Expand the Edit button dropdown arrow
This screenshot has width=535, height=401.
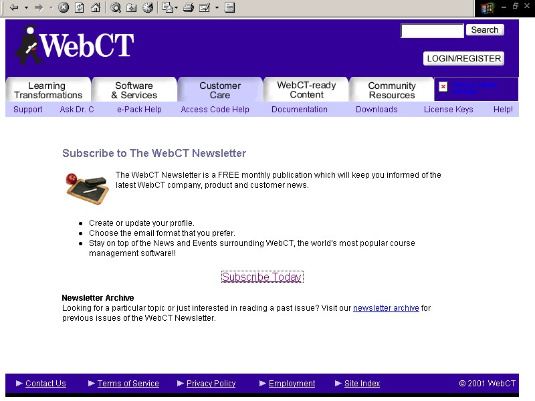tap(217, 8)
